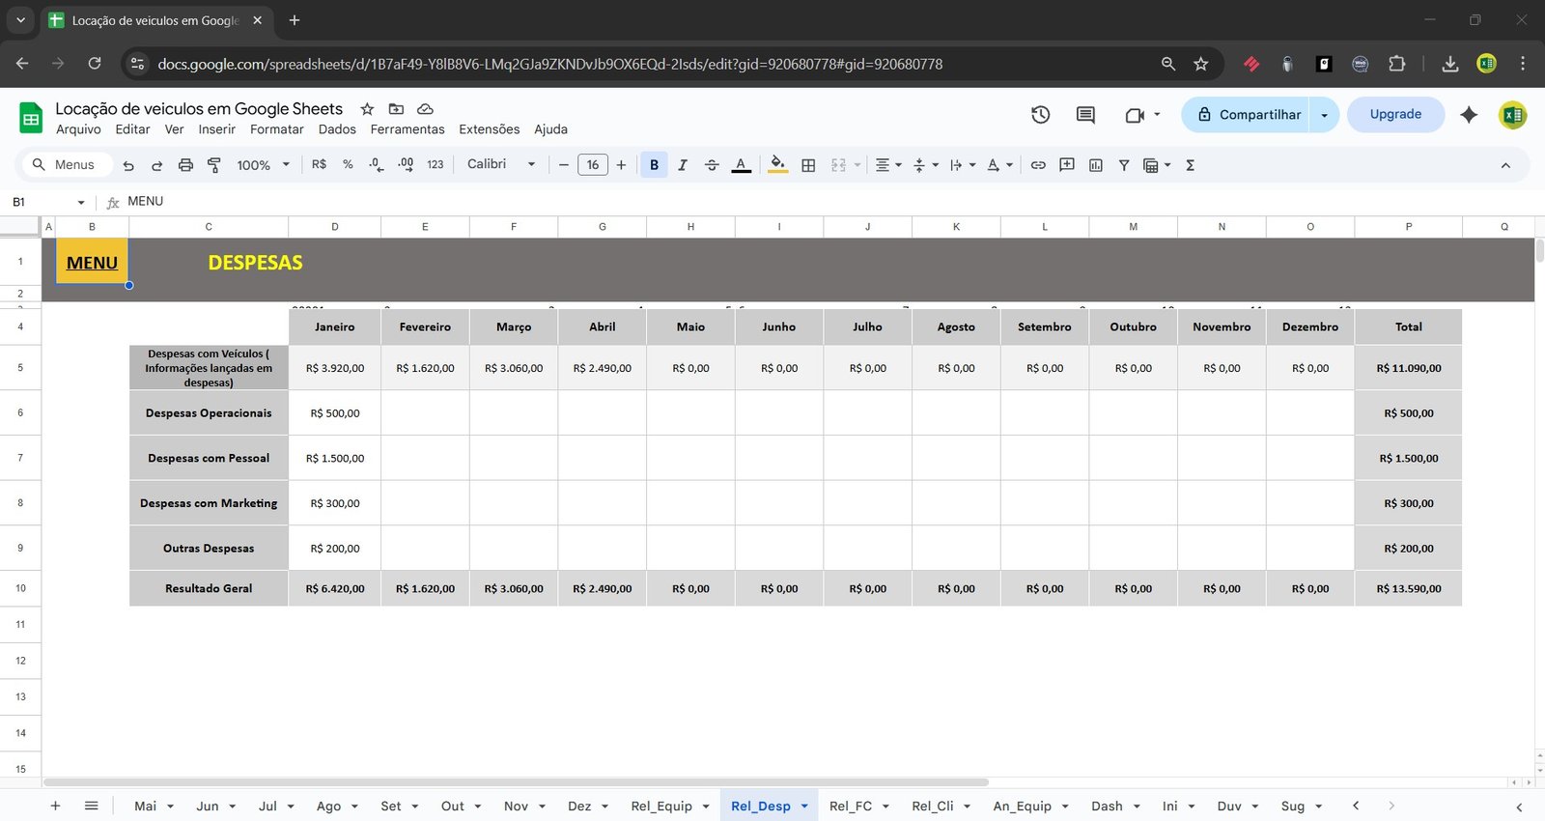Expand the Rel_Desp sheet tab options arrow
Viewport: 1545px width, 821px height.
[804, 807]
